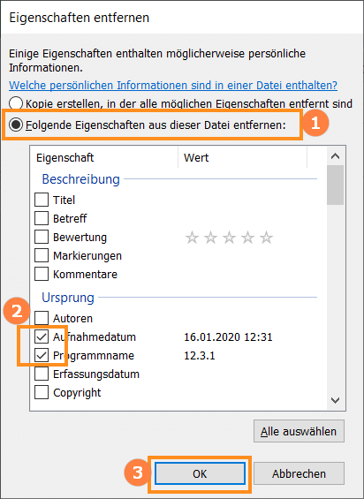Click the Beschreibung group heading
Image resolution: width=364 pixels, height=499 pixels.
point(81,179)
